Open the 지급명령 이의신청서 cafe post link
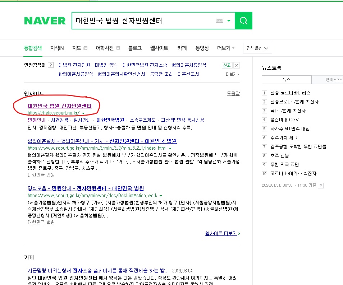 tap(98, 271)
